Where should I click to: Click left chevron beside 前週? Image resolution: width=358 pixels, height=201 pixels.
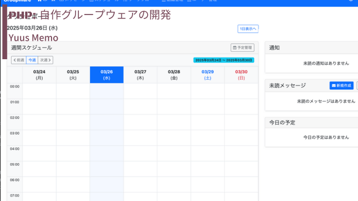(x=15, y=60)
